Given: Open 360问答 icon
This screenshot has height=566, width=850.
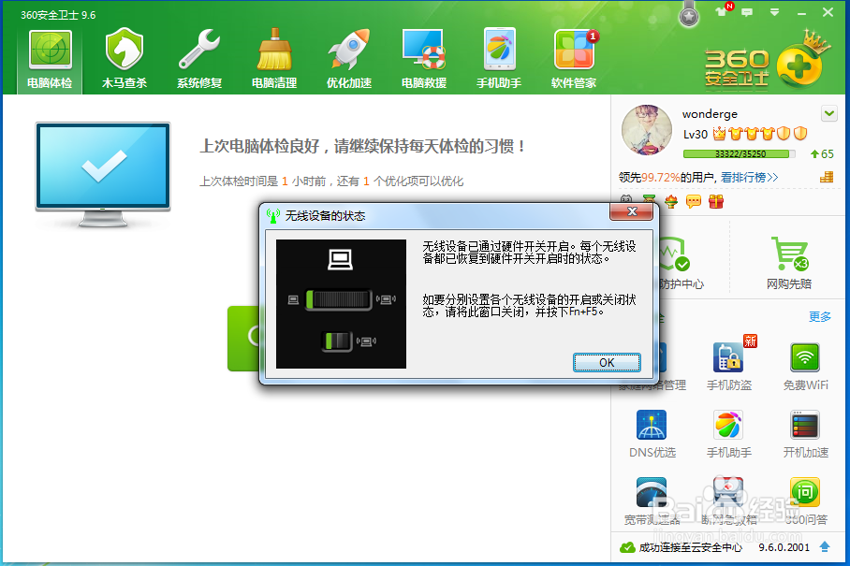Looking at the screenshot, I should click(806, 501).
